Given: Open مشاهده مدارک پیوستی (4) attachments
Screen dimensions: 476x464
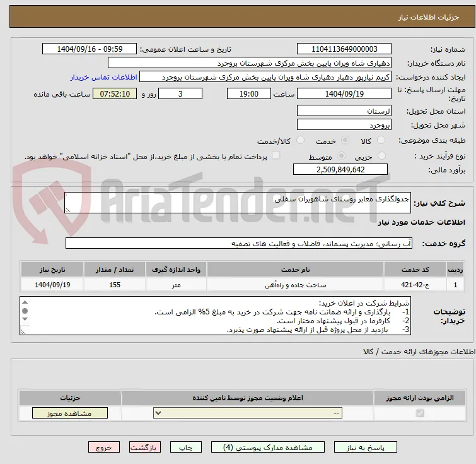Looking at the screenshot, I should 268,448.
